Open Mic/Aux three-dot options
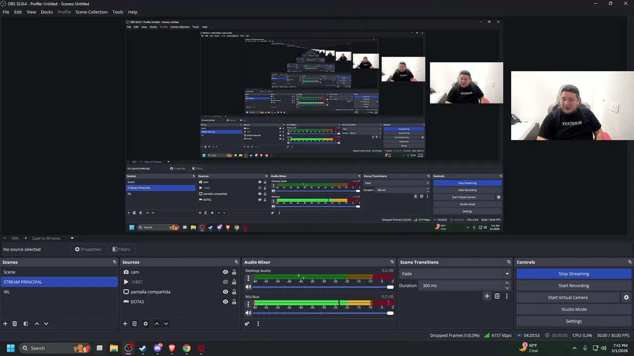Viewport: 634px width, 356px height. (248, 304)
